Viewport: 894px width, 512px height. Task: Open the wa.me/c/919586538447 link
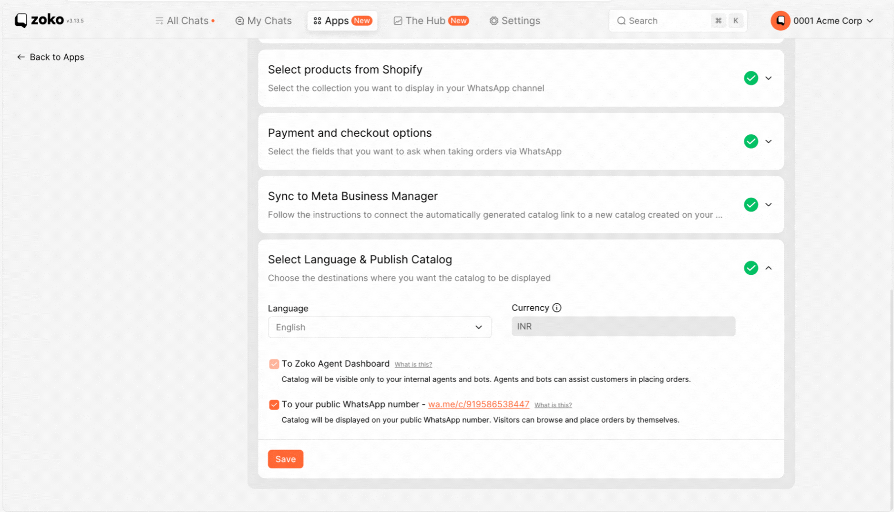[478, 404]
